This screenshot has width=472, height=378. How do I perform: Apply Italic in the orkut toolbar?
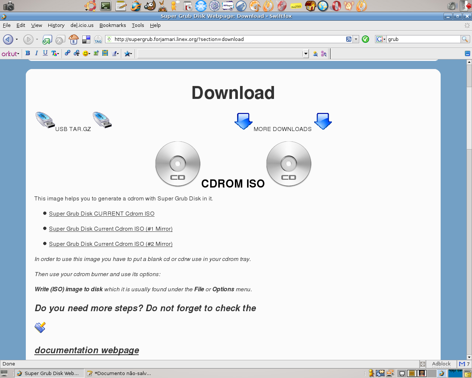click(37, 53)
